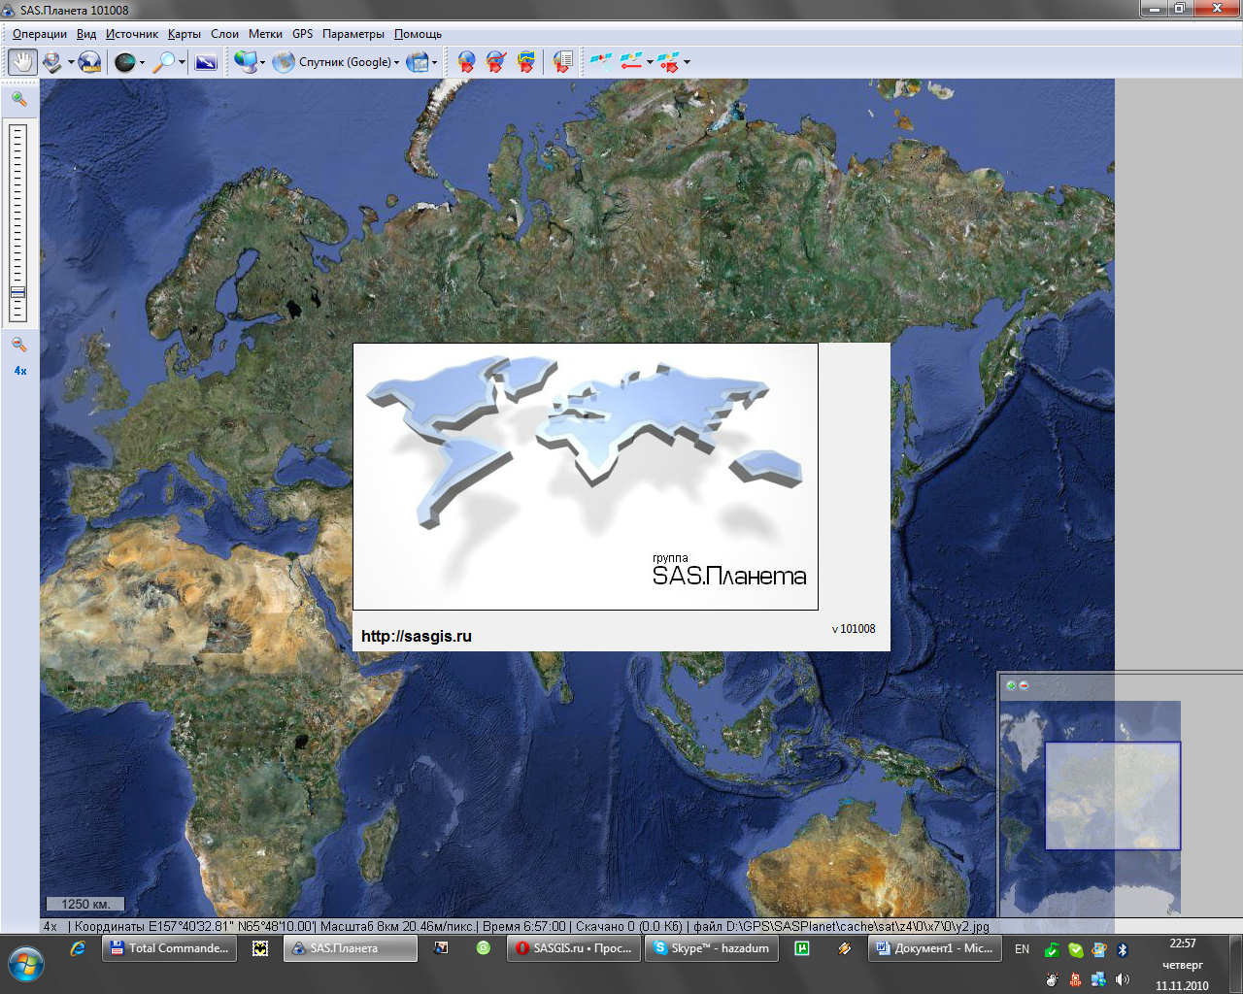The width and height of the screenshot is (1243, 994).
Task: Click the zoom in magnifier icon
Action: 18,99
